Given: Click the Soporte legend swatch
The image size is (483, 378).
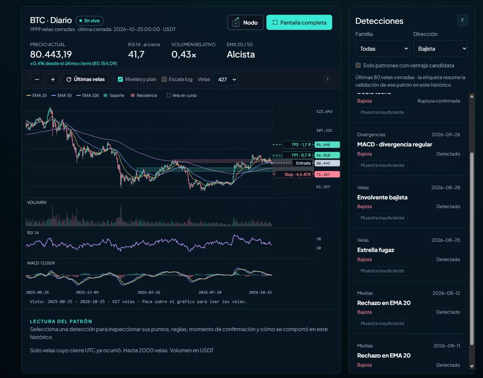Looking at the screenshot, I should click(105, 96).
